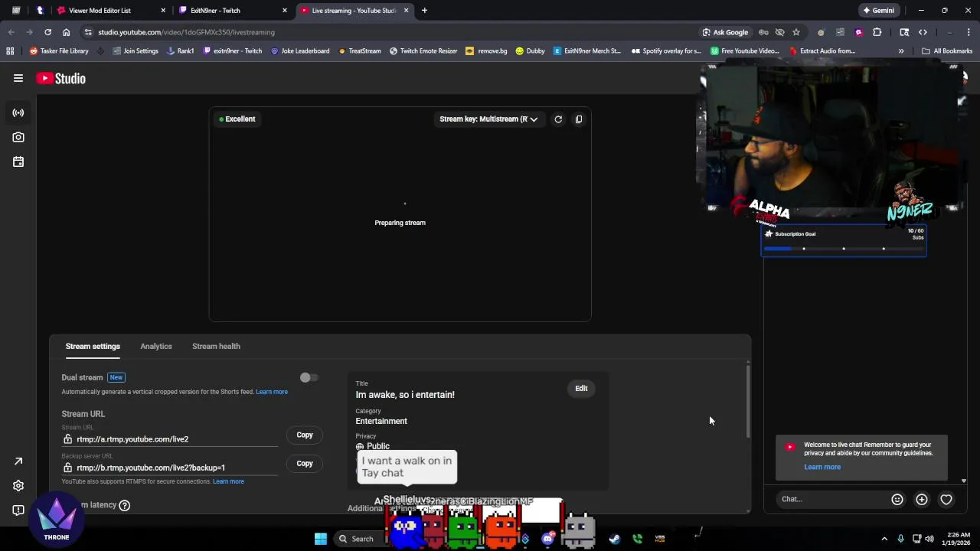980x551 pixels.
Task: Reset the stream key with refresh icon
Action: point(558,119)
